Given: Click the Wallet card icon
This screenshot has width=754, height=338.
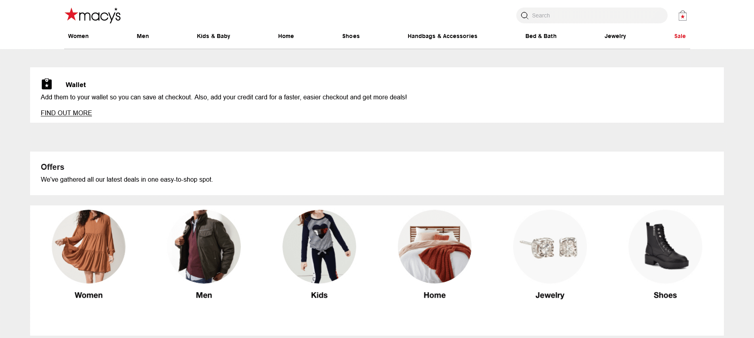Looking at the screenshot, I should 47,84.
